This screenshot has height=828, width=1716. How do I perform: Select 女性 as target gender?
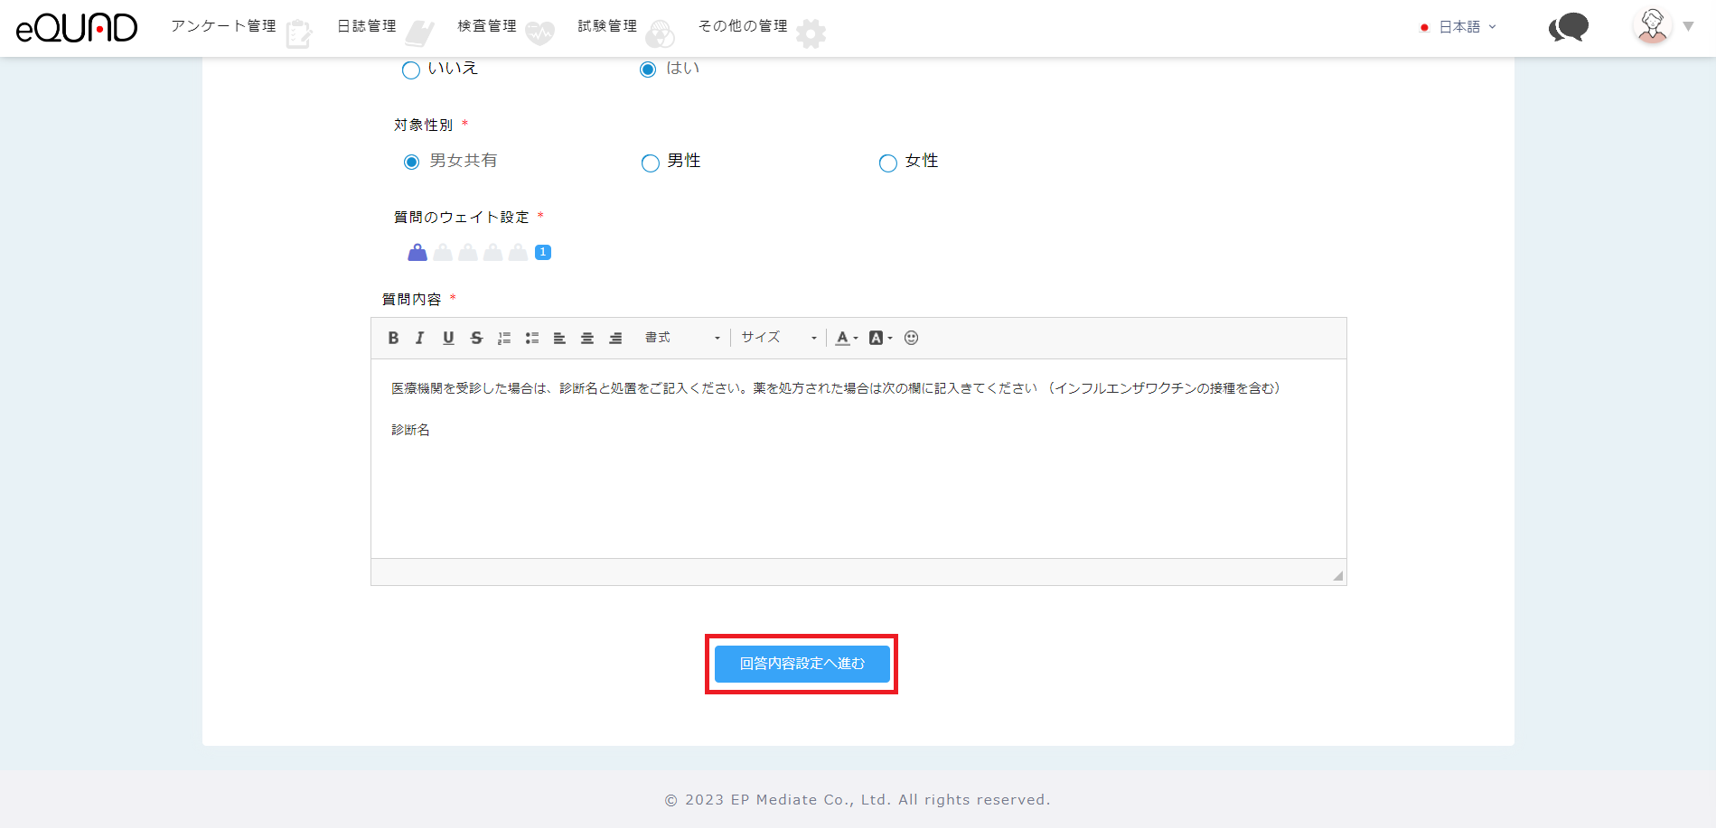[888, 163]
